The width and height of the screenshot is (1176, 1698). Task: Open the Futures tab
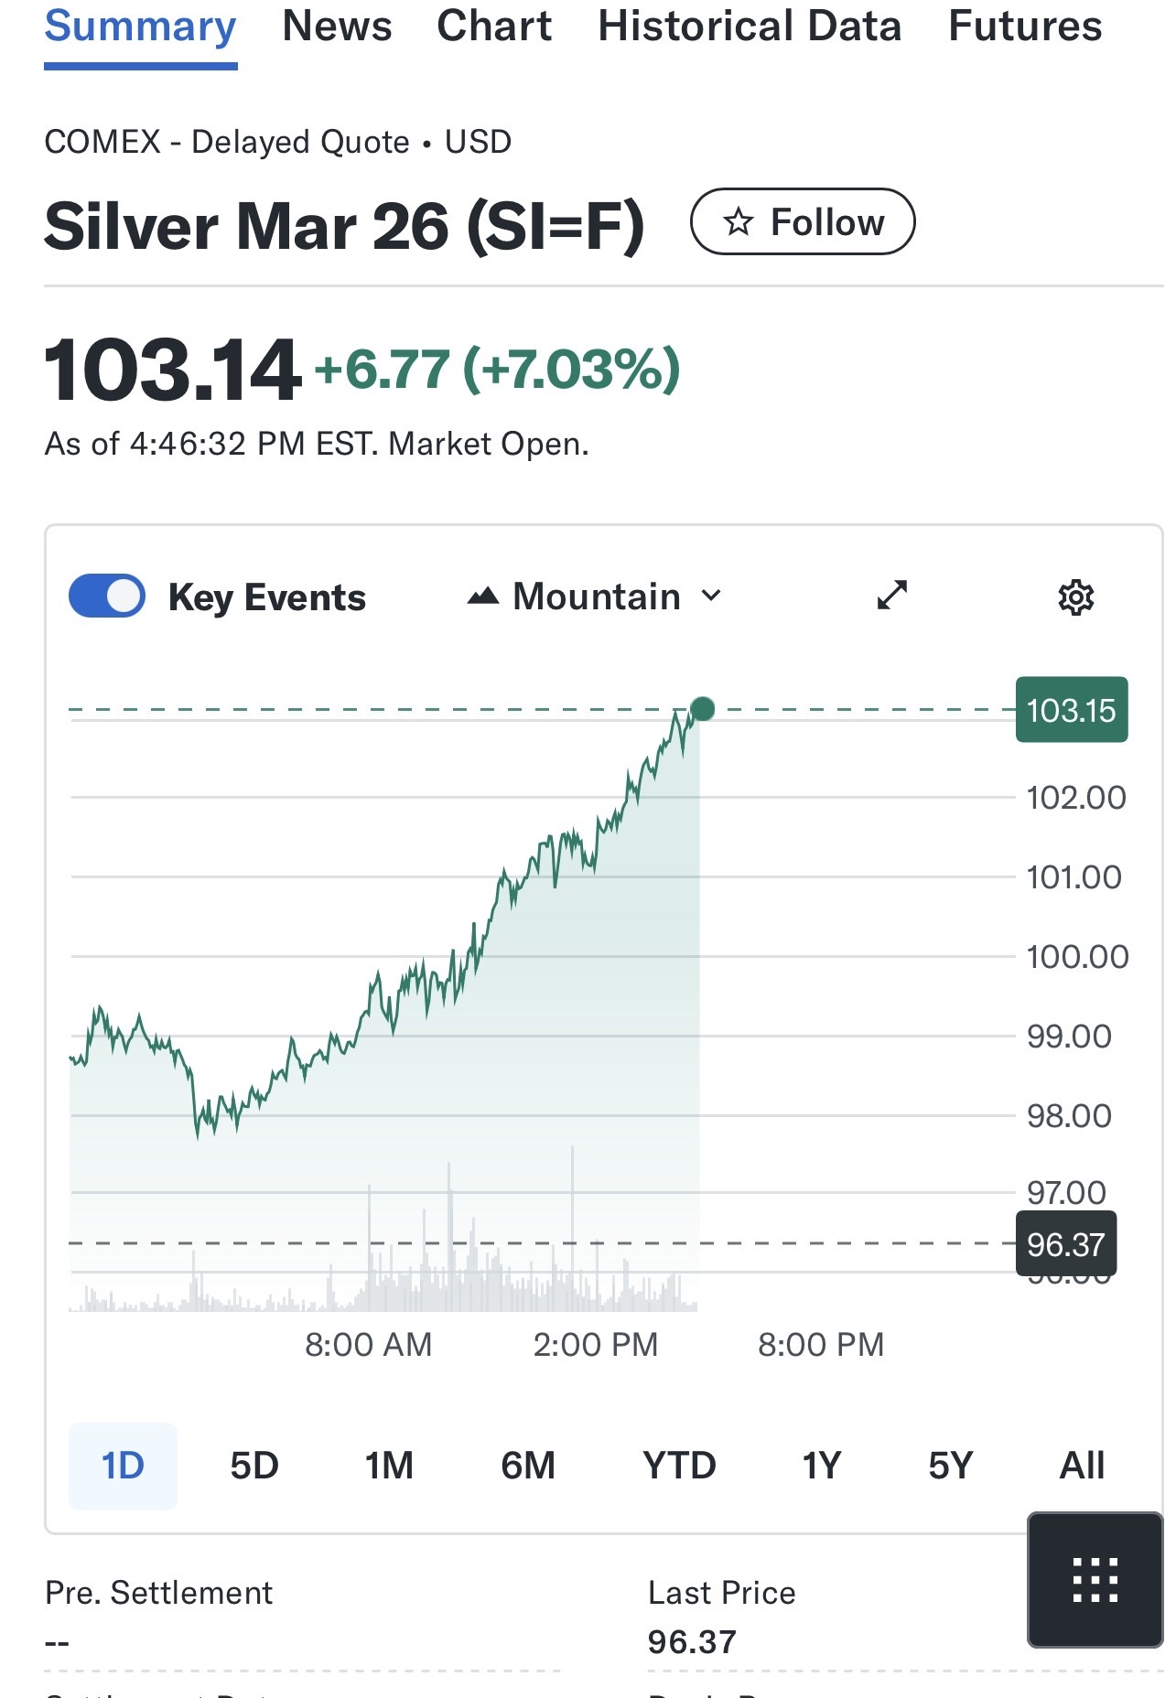(1025, 27)
